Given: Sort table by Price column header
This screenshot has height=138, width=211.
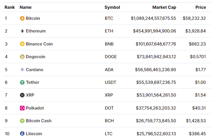Looking at the screenshot, I should (201, 7).
